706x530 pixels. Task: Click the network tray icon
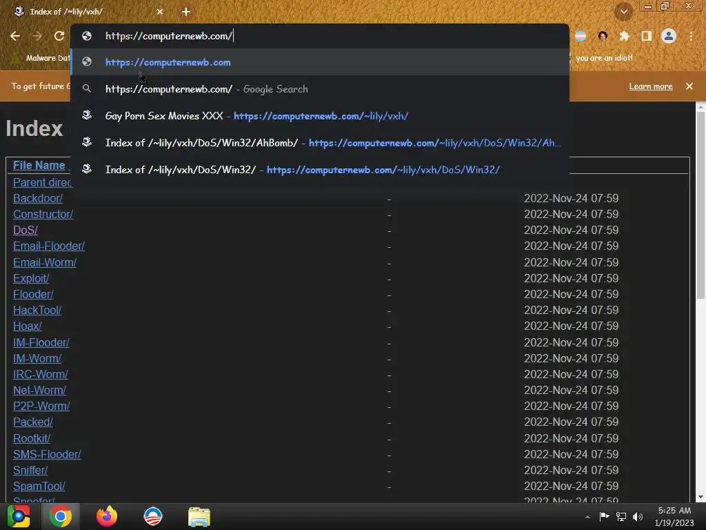click(x=621, y=516)
